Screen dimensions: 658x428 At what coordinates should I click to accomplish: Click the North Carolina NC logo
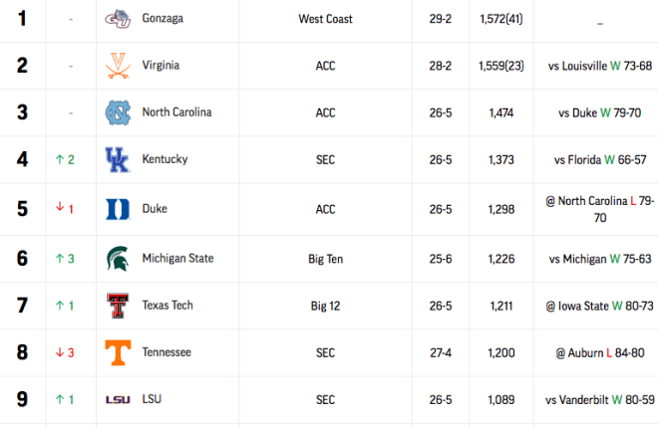point(118,112)
